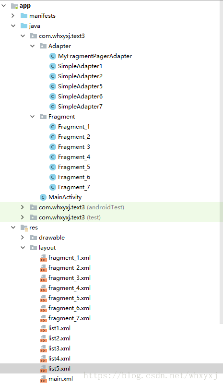Screen dimensions: 223x385
Task: Expand the manifests folder
Action: click(x=13, y=16)
